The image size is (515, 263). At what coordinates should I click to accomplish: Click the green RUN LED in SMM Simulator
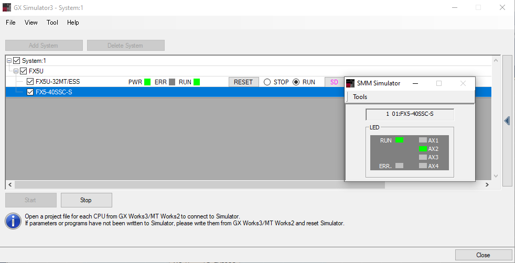[399, 140]
